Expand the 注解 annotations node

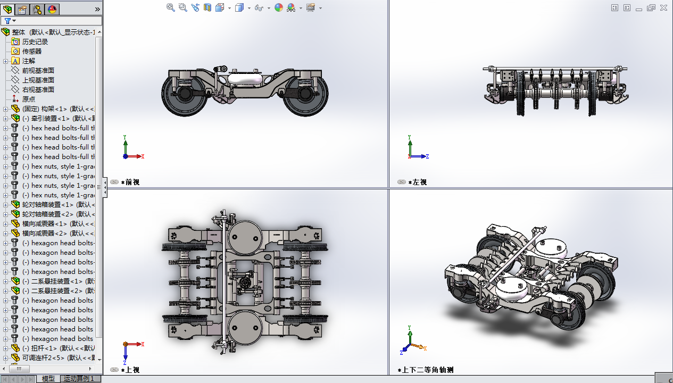[x=5, y=61]
